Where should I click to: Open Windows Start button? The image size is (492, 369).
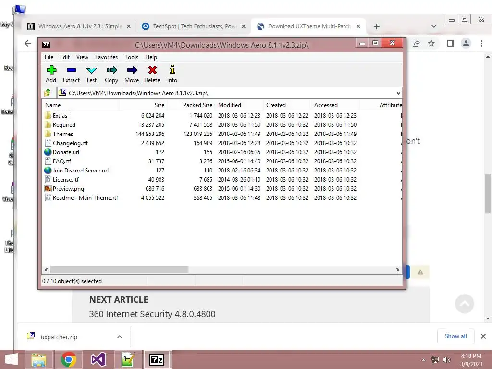pyautogui.click(x=12, y=359)
